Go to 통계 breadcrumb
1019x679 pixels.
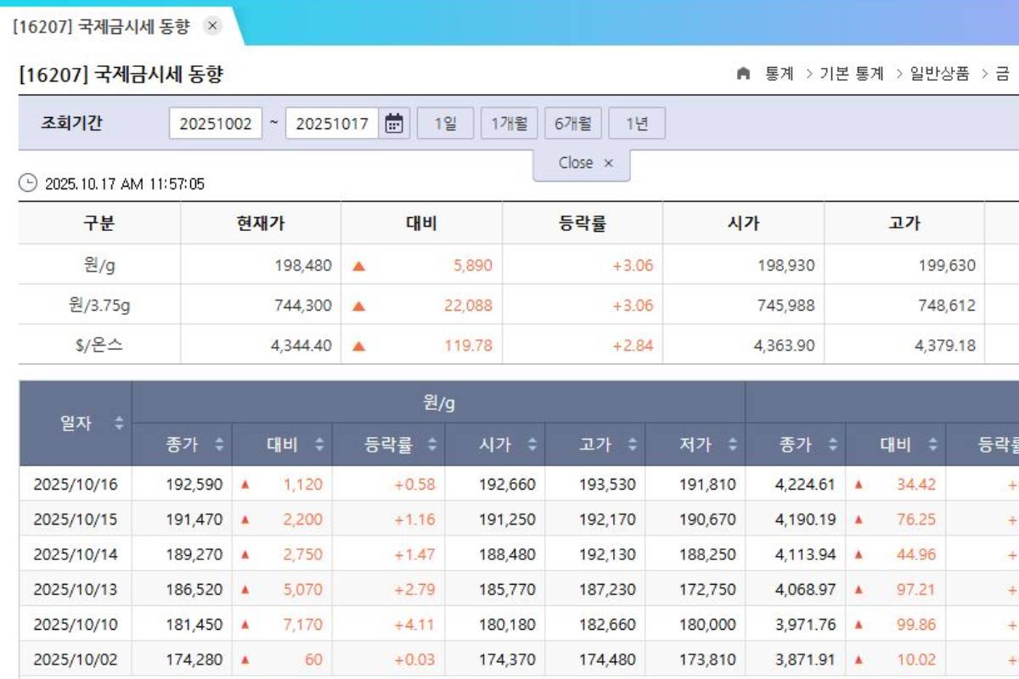coord(780,74)
